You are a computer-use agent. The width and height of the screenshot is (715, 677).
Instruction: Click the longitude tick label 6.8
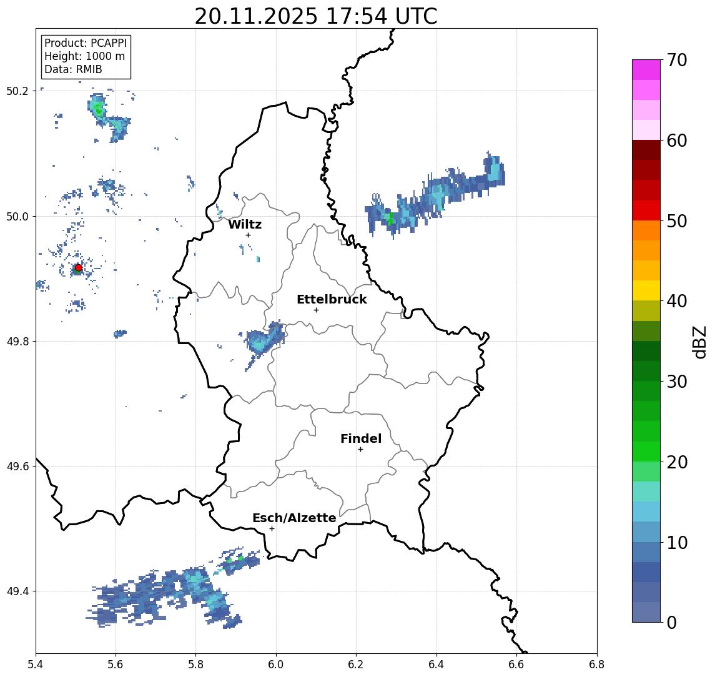pos(596,665)
